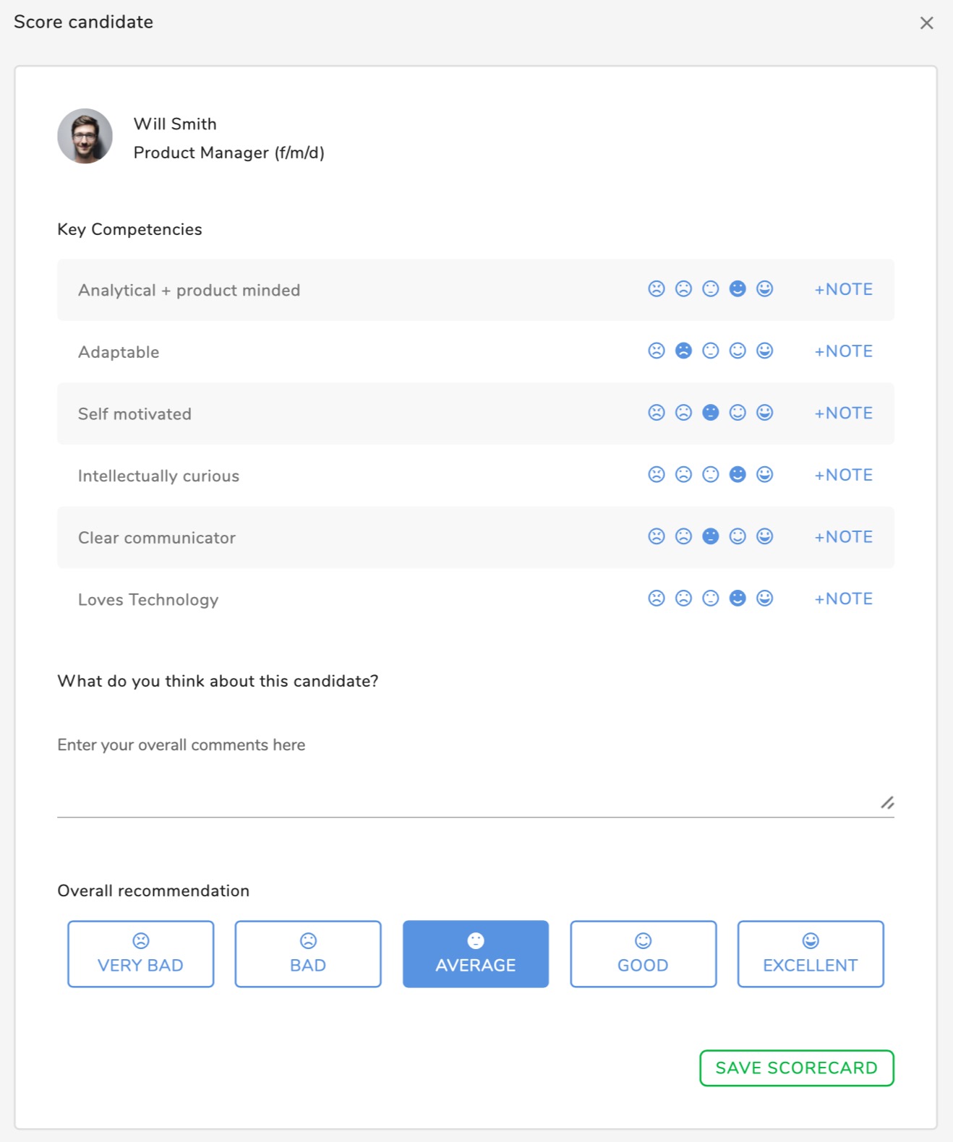The image size is (953, 1142).
Task: Add a note to Adaptable
Action: (x=843, y=351)
